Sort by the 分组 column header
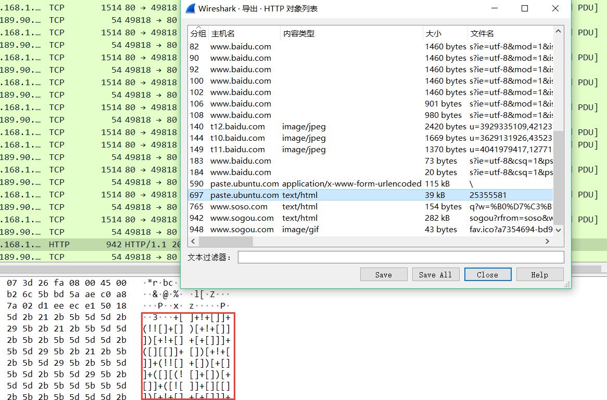Screen dimensions: 607x400 198,34
